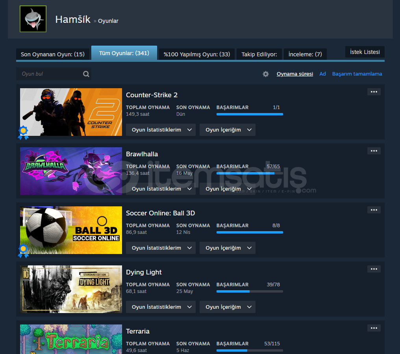Click the 86,9 saat playtime value
The image size is (400, 354).
pos(136,232)
